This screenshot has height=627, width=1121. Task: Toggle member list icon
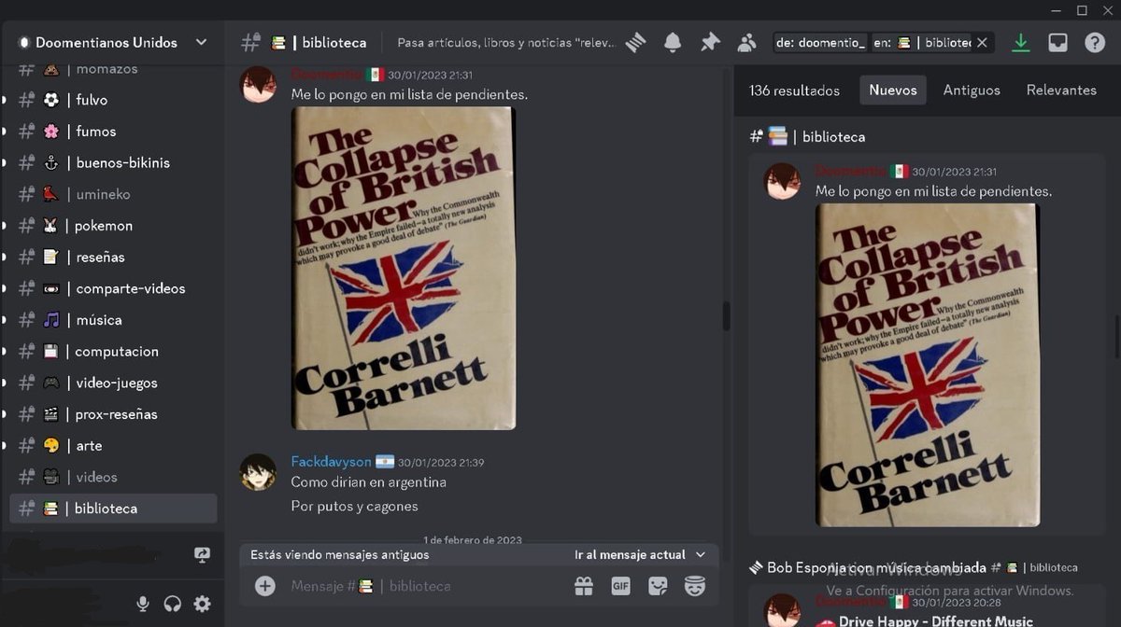click(x=746, y=42)
